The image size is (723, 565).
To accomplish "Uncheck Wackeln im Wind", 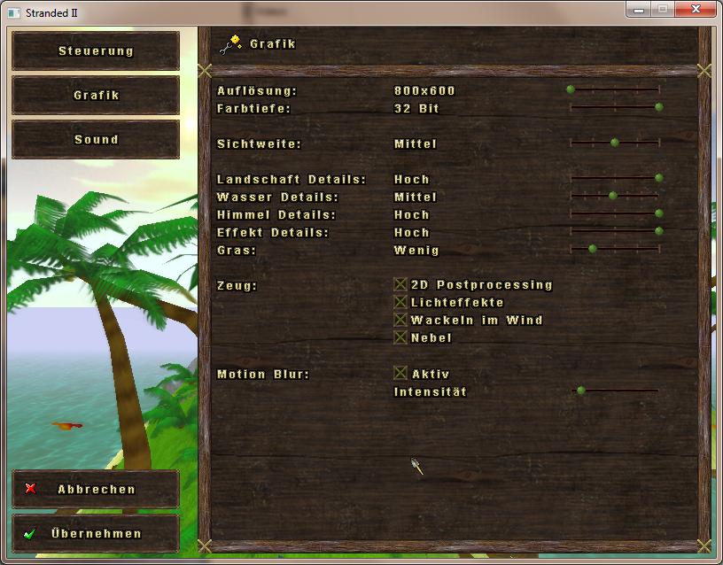I will pos(400,320).
